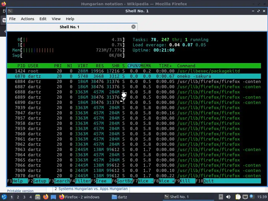Sort by the VIRT column header
Image resolution: width=268 pixels, height=201 pixels.
[83, 66]
